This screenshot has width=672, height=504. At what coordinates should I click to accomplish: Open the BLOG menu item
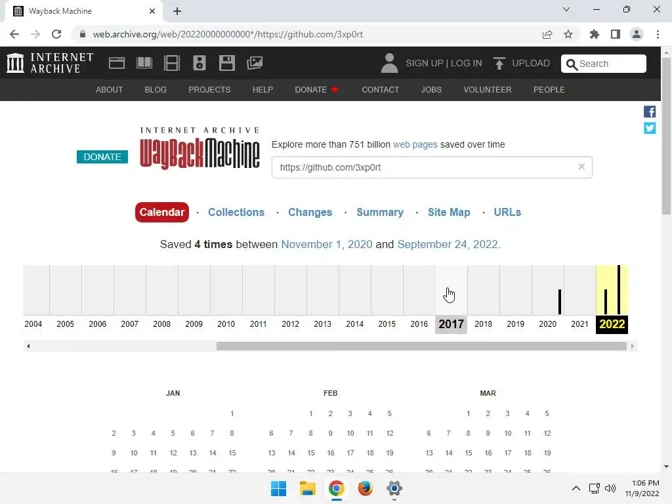pos(156,89)
